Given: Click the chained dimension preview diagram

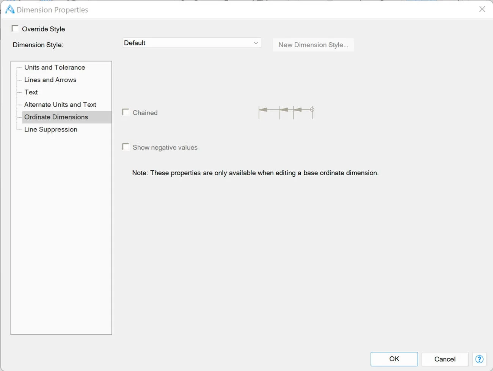Looking at the screenshot, I should [x=286, y=112].
